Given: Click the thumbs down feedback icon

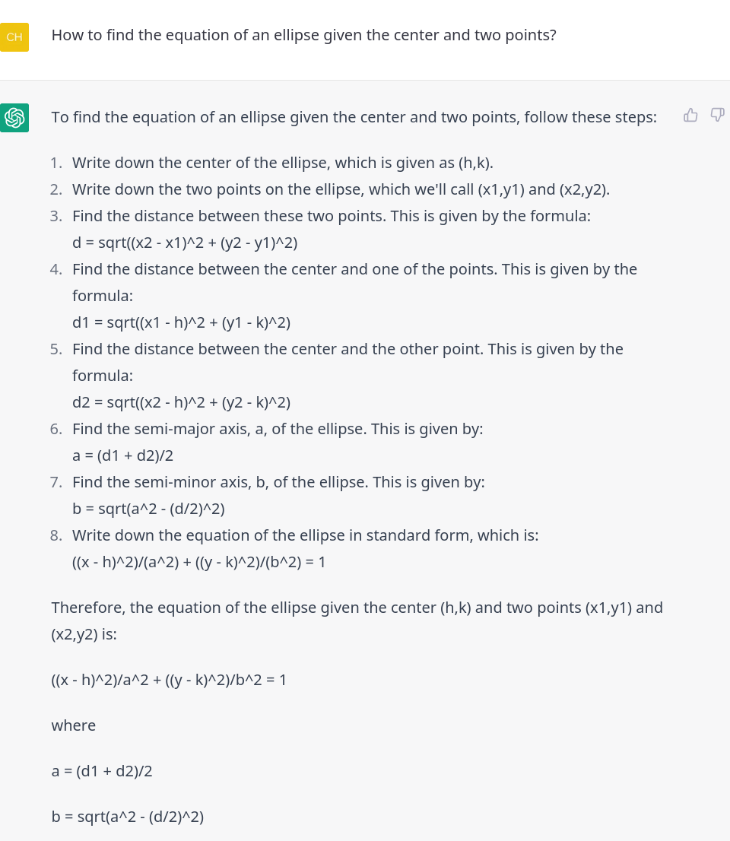Looking at the screenshot, I should [717, 115].
